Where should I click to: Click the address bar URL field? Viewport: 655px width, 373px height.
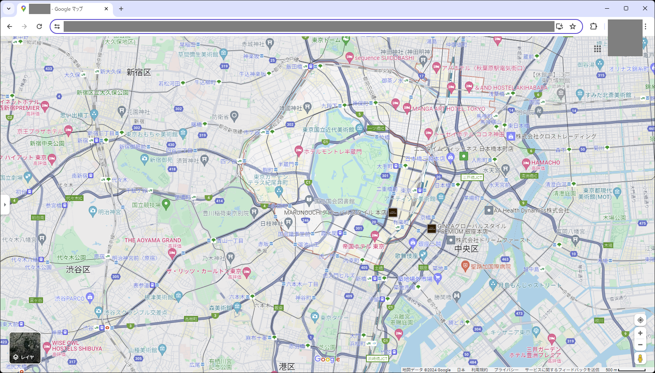(308, 26)
